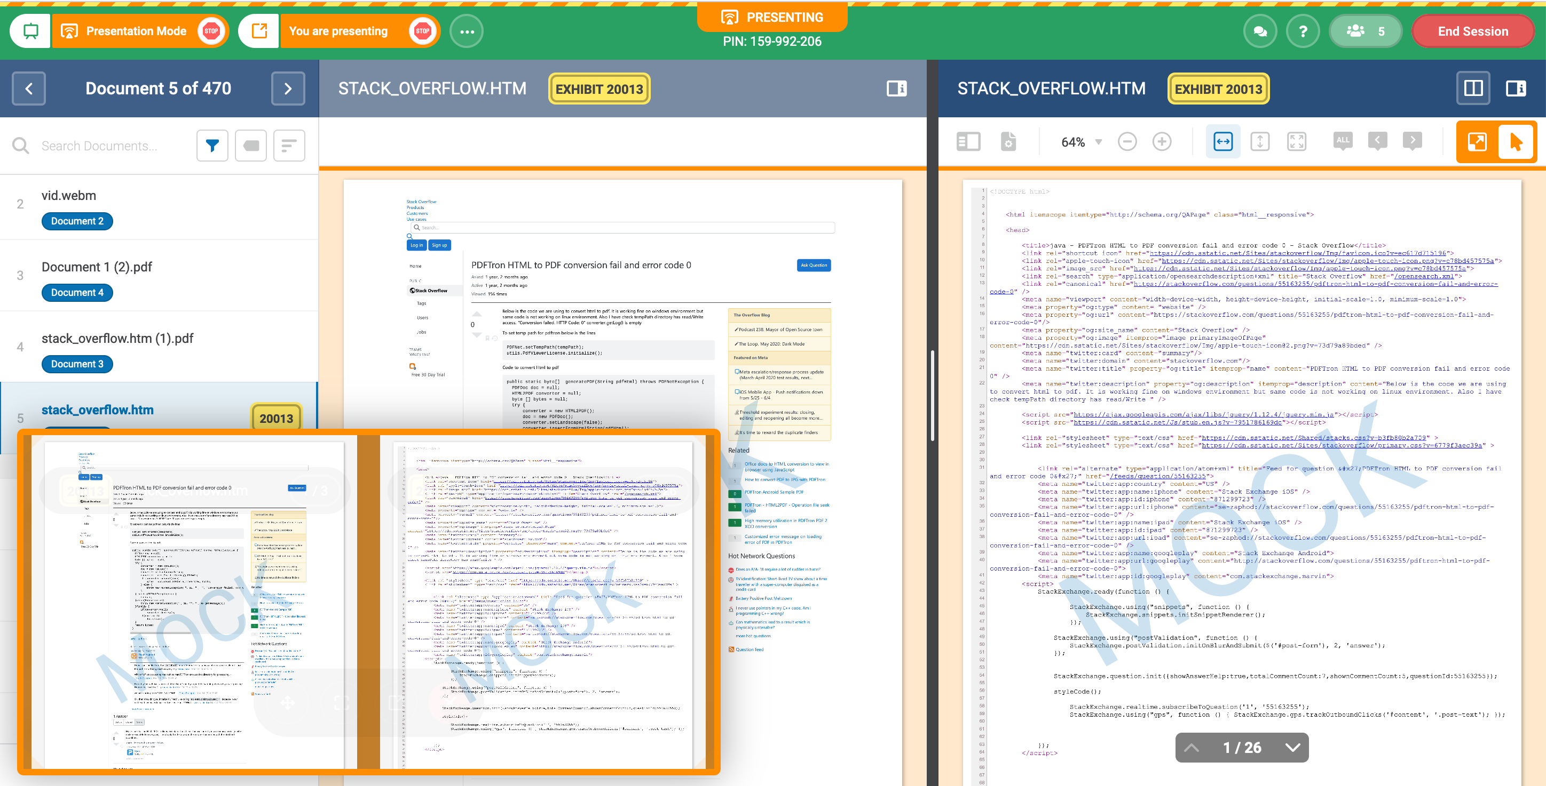The image size is (1546, 786).
Task: Open the /opensearch.xml link in source view
Action: point(1423,276)
